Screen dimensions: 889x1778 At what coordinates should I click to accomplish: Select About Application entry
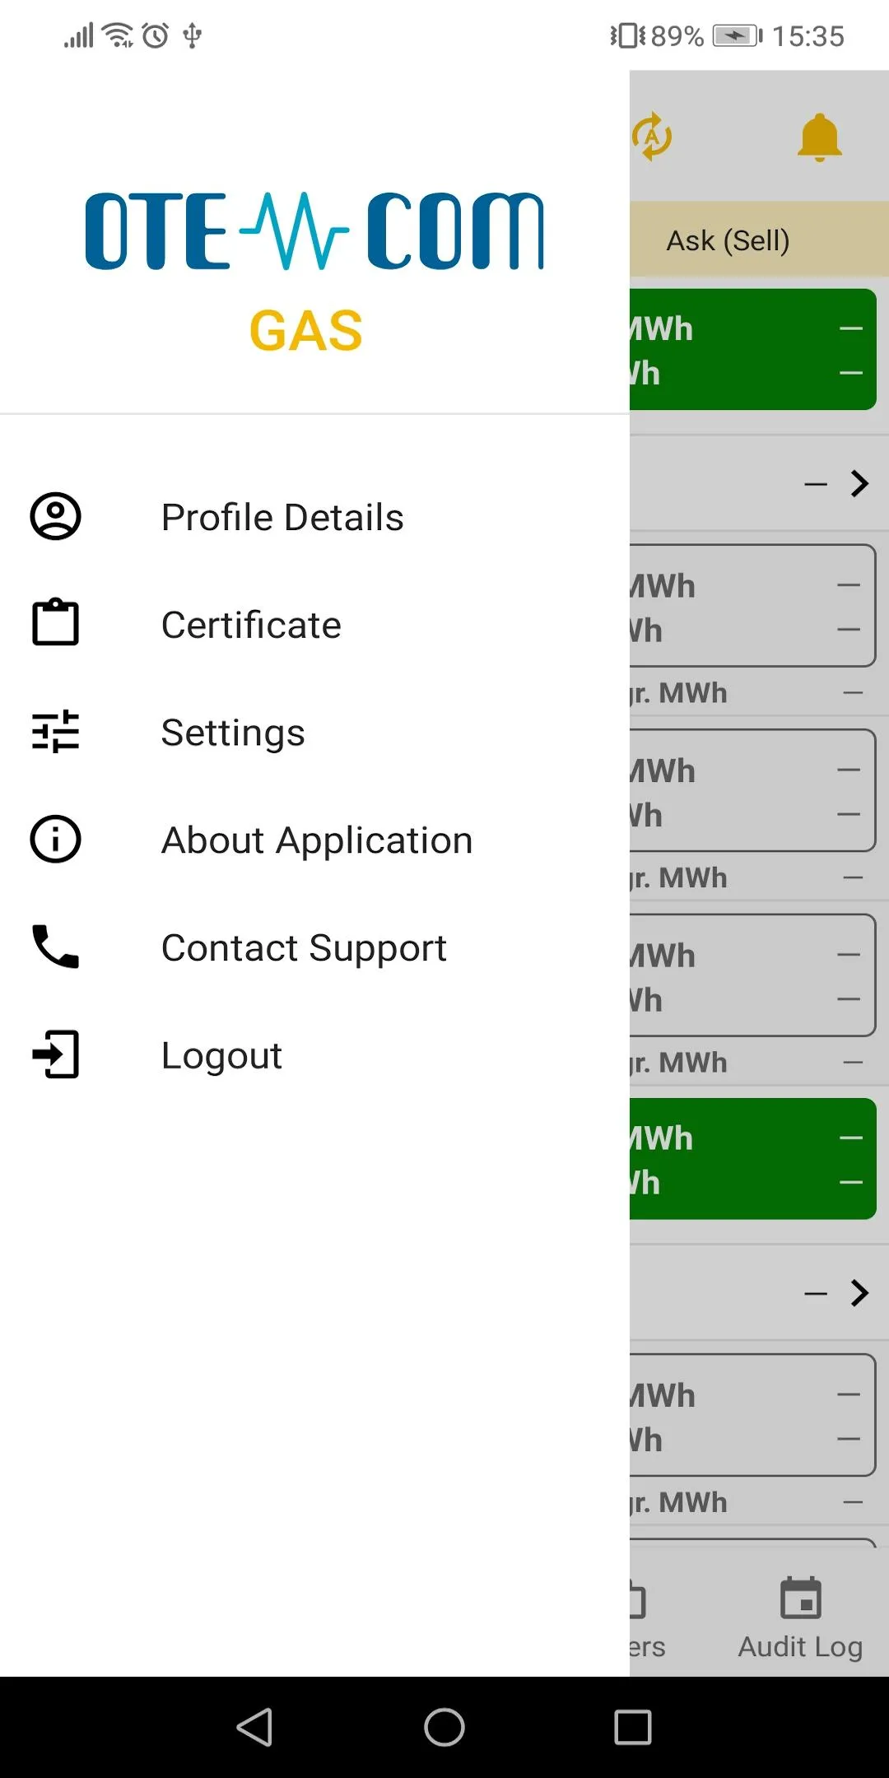point(314,840)
